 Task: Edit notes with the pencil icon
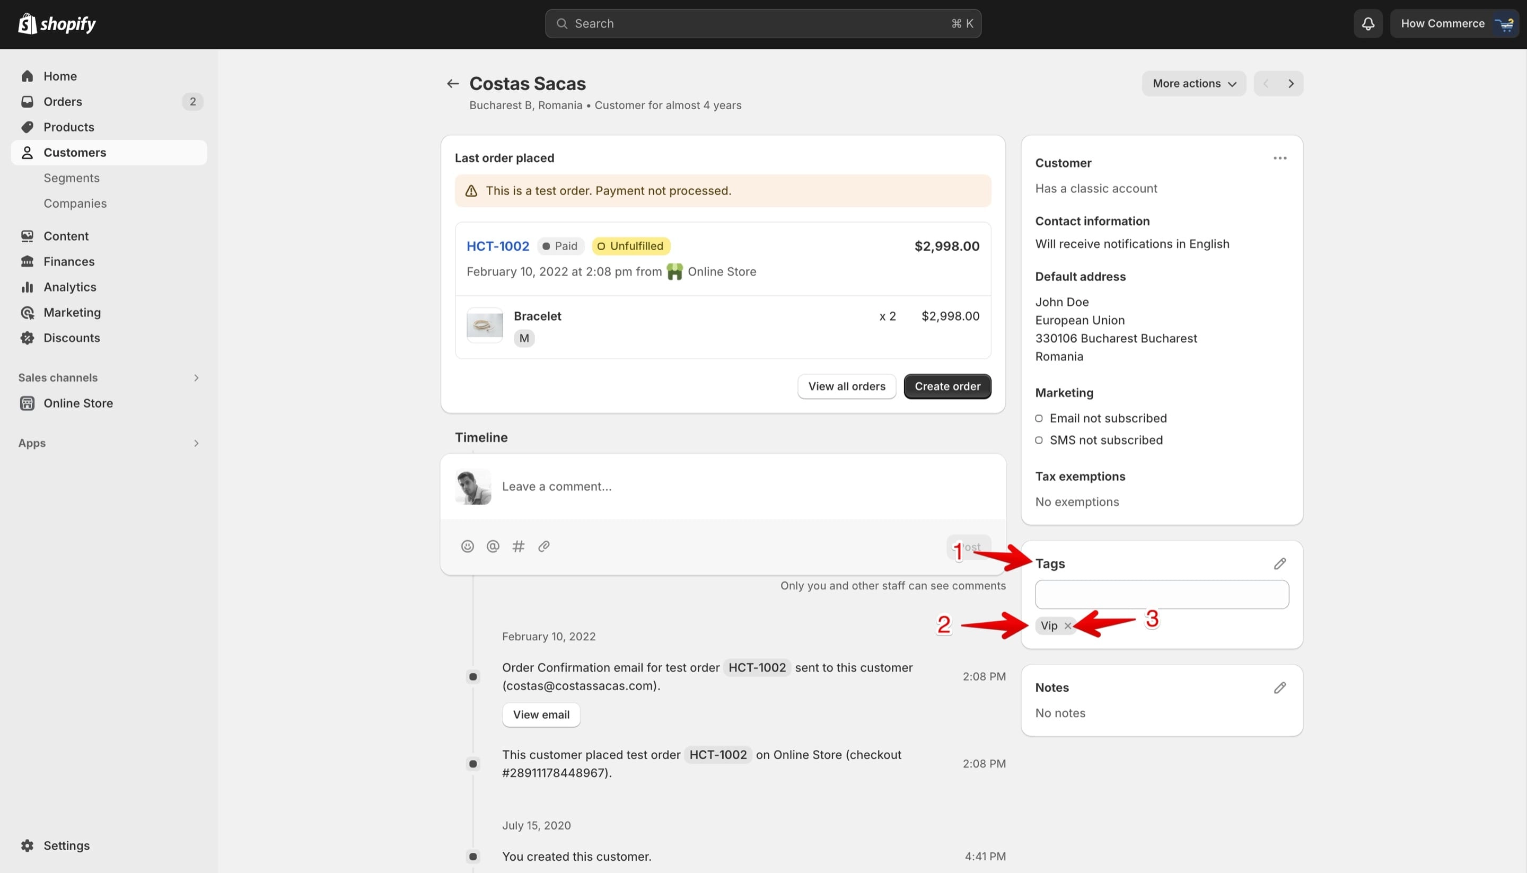point(1280,687)
